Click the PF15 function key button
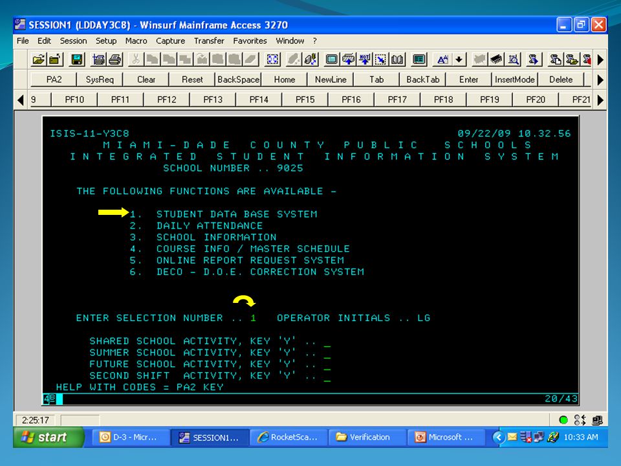The width and height of the screenshot is (621, 466). coord(305,100)
